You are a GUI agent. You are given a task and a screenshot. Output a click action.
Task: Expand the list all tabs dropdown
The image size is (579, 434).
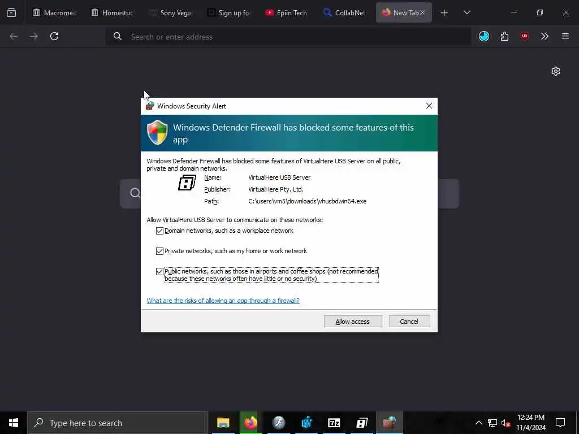click(x=466, y=12)
